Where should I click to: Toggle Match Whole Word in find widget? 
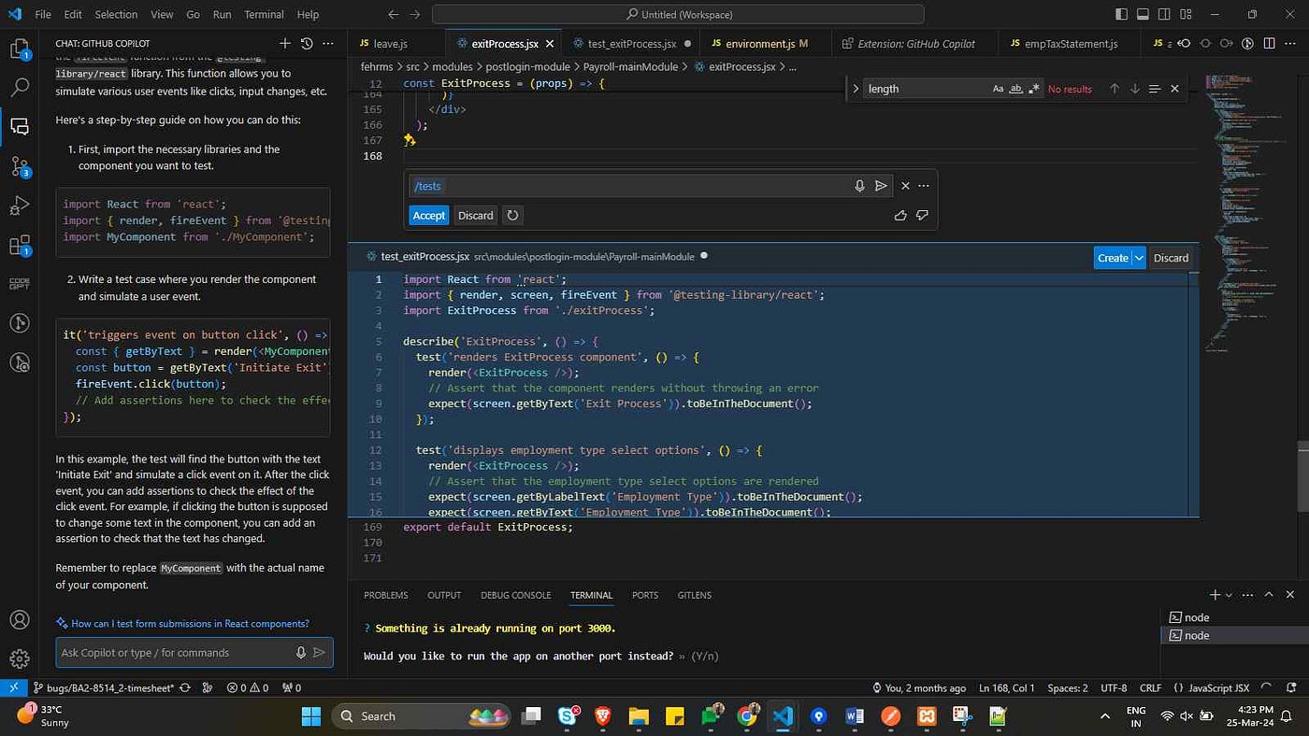[x=1015, y=89]
